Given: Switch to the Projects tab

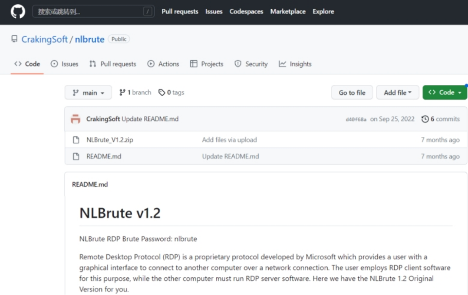Looking at the screenshot, I should 207,64.
